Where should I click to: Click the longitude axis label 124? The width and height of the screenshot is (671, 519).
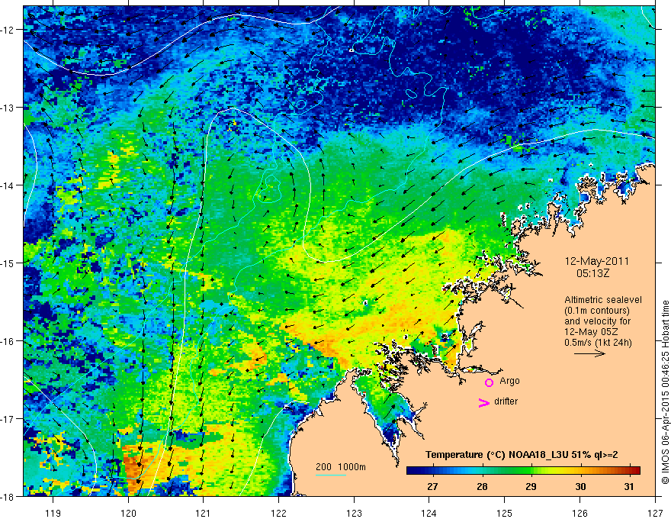point(429,513)
